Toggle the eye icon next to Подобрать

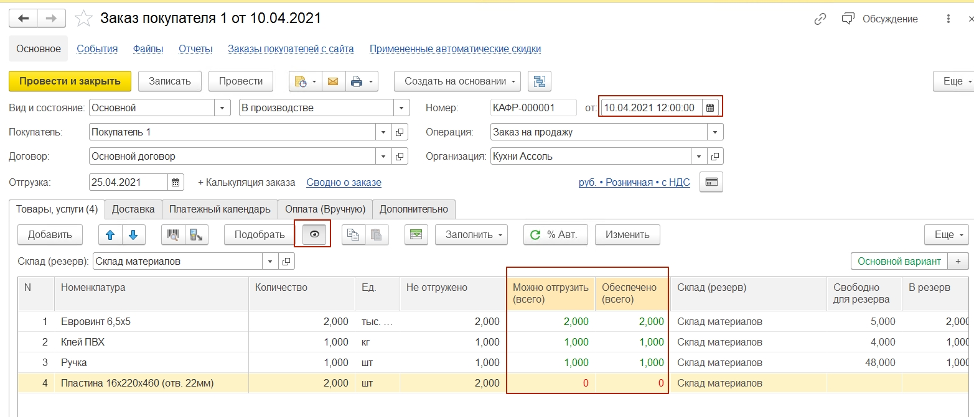[314, 235]
